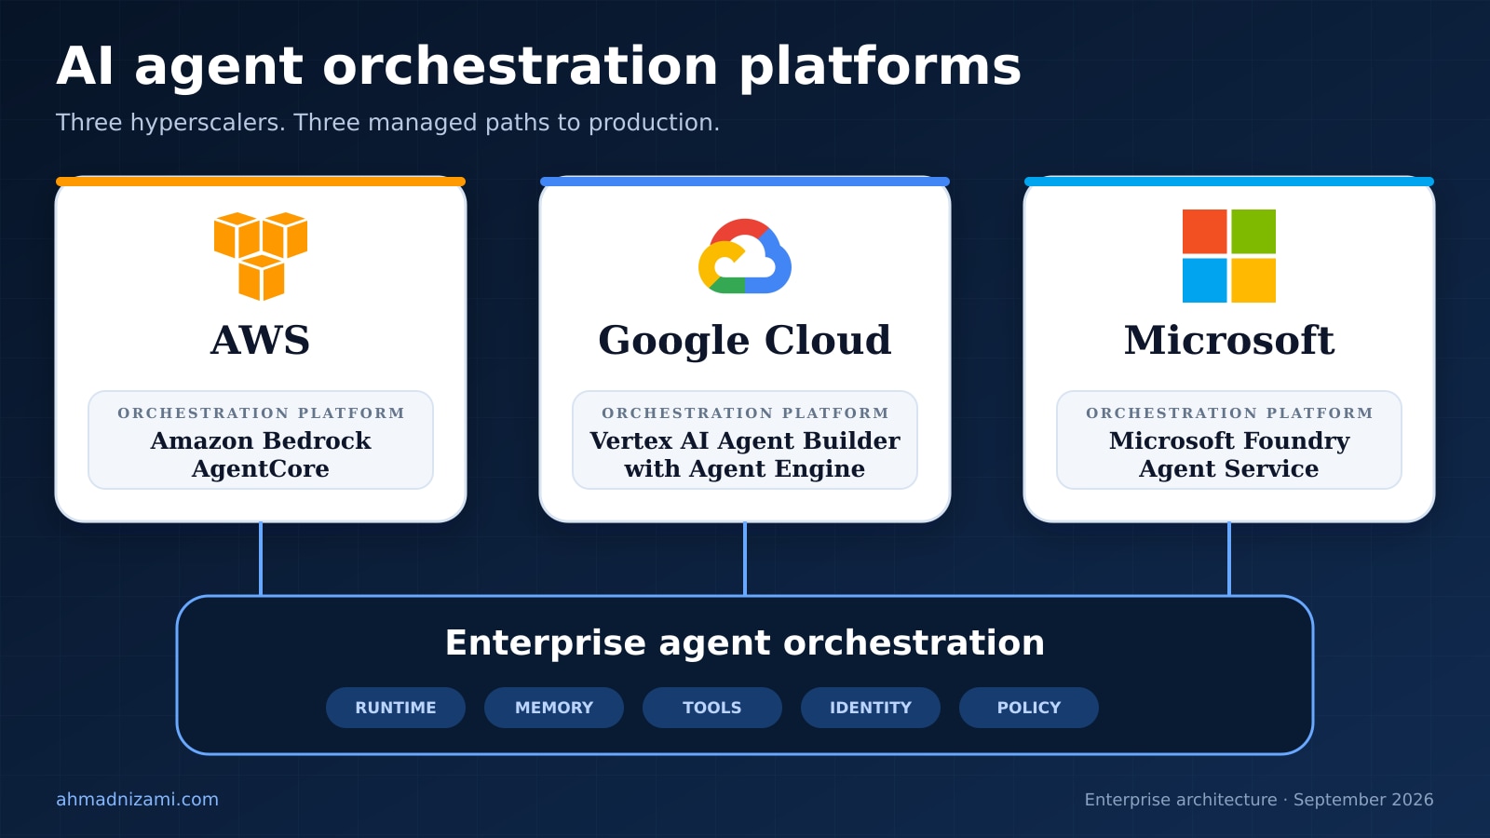Click the Google Cloud logo

tap(745, 256)
